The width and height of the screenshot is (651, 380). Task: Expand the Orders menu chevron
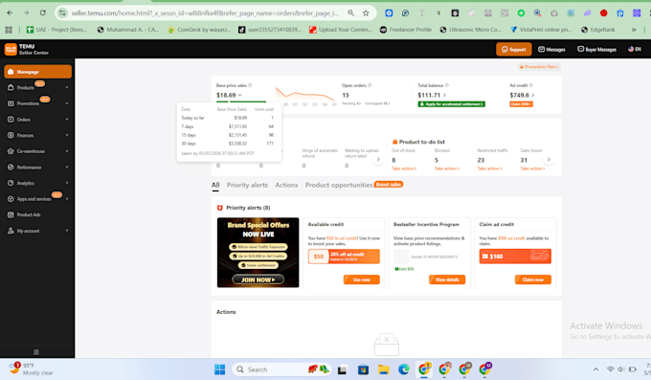pyautogui.click(x=67, y=120)
